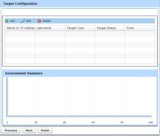The width and height of the screenshot is (160, 136).
Task: Go back with the Previous button
Action: click(x=11, y=131)
